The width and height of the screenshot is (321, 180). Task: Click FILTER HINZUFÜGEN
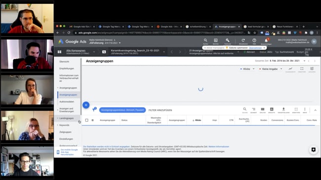(x=160, y=110)
